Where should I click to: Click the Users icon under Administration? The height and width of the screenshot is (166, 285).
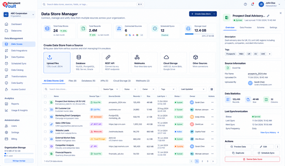(x=6, y=126)
